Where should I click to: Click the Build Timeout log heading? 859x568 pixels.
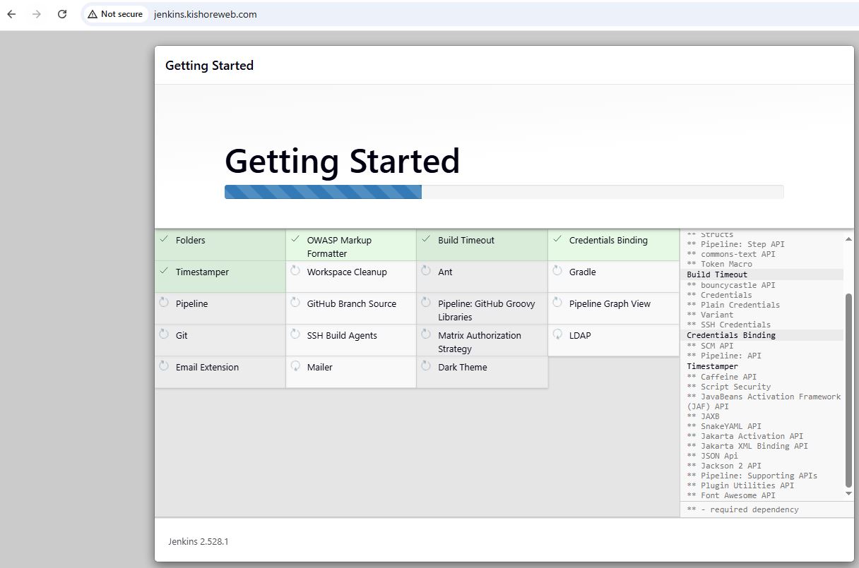click(x=716, y=274)
